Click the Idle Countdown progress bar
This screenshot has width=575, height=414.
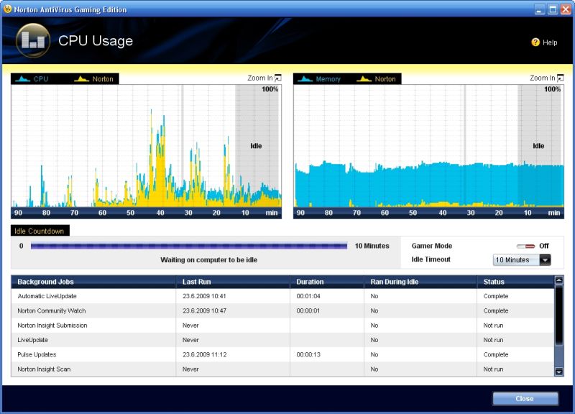(189, 246)
